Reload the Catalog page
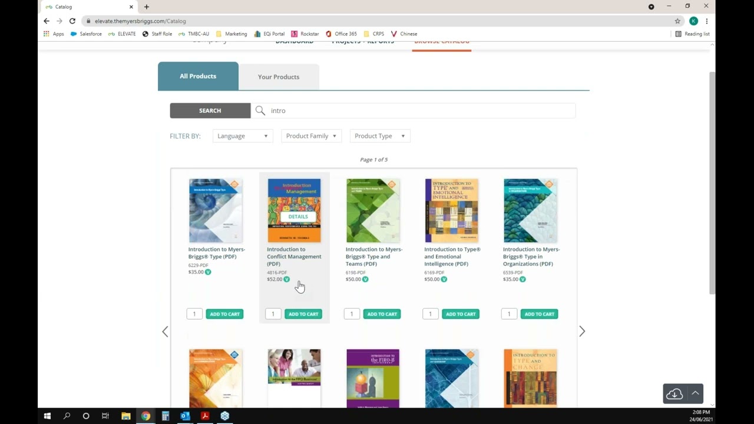 click(x=72, y=21)
